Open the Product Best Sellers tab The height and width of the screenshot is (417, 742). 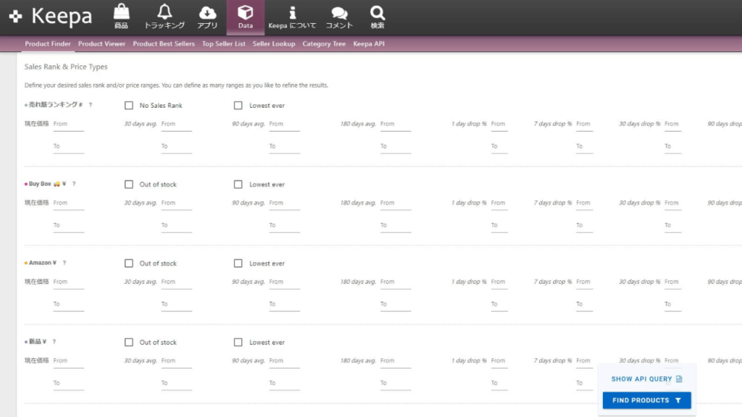point(164,43)
